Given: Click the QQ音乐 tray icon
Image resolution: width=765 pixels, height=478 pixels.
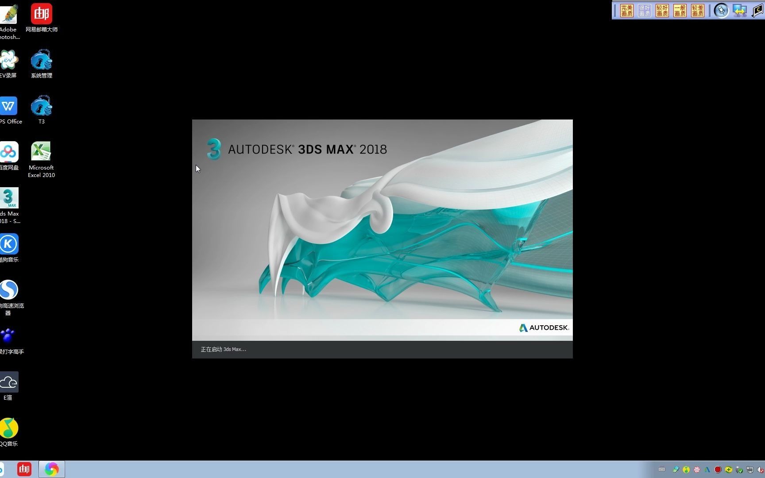Looking at the screenshot, I should click(686, 470).
